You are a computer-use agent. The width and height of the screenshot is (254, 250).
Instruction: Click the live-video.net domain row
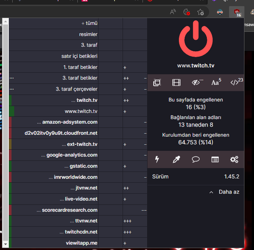tap(54, 199)
